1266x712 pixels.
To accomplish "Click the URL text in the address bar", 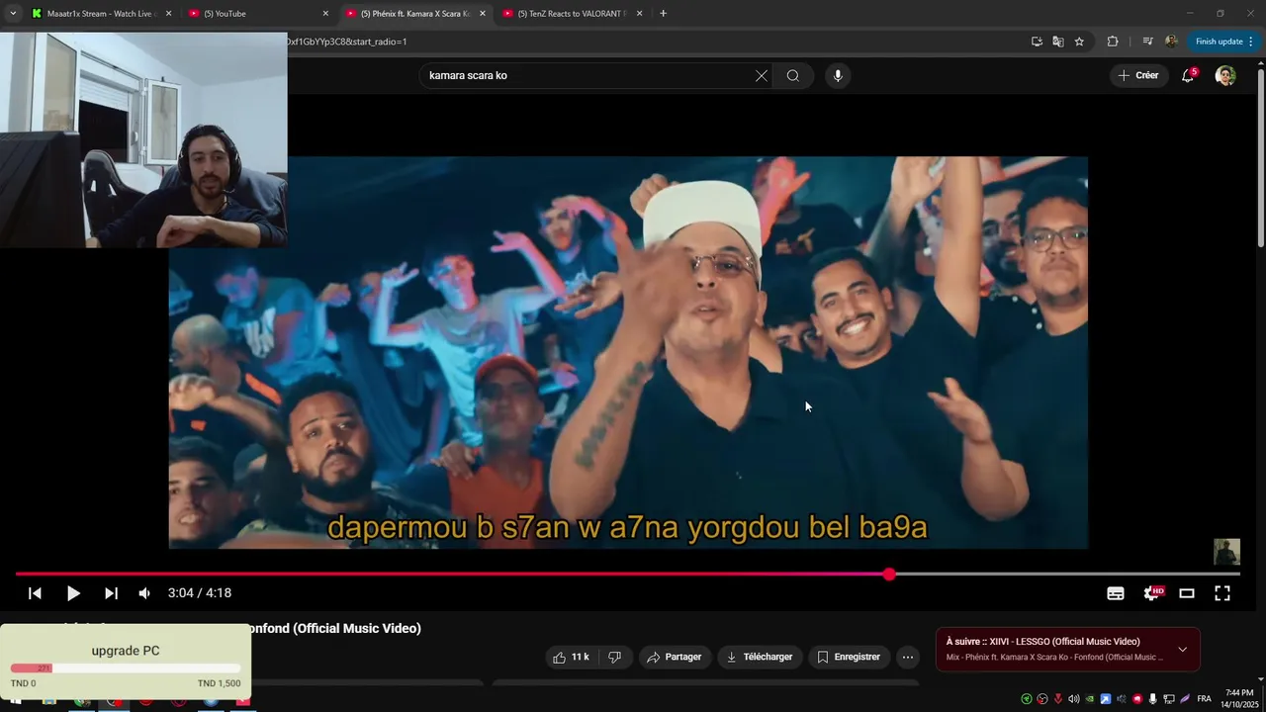I will click(346, 42).
